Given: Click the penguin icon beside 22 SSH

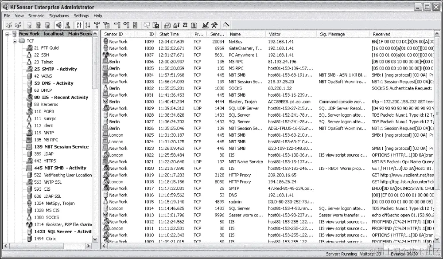Looking at the screenshot, I should tap(29, 55).
